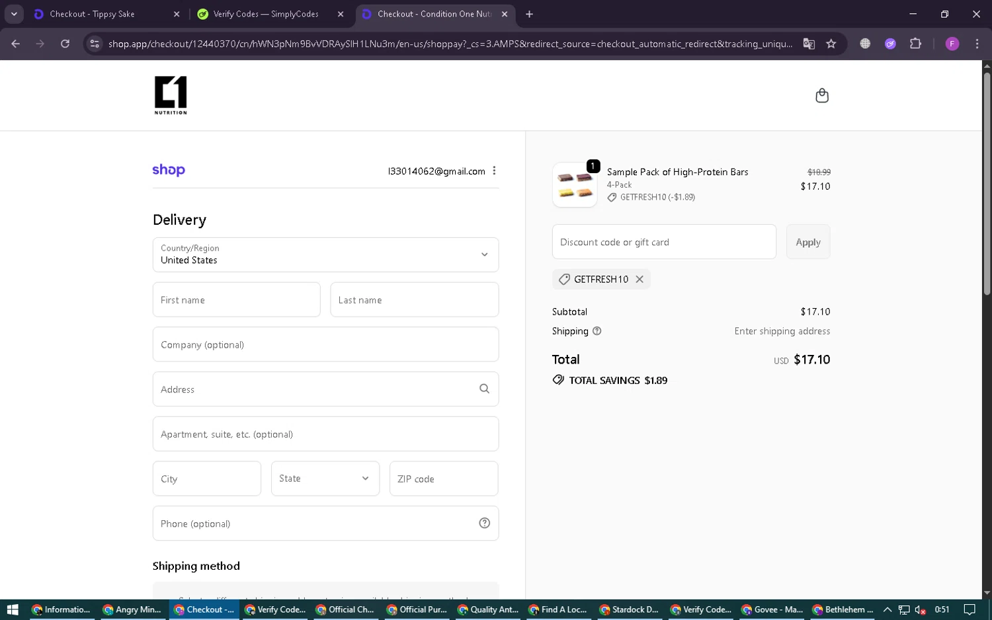Show phone number help tooltip

[484, 523]
